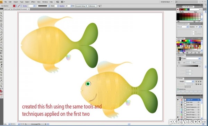Toggle the Clip checkbox in Transparency panel

click(x=193, y=32)
